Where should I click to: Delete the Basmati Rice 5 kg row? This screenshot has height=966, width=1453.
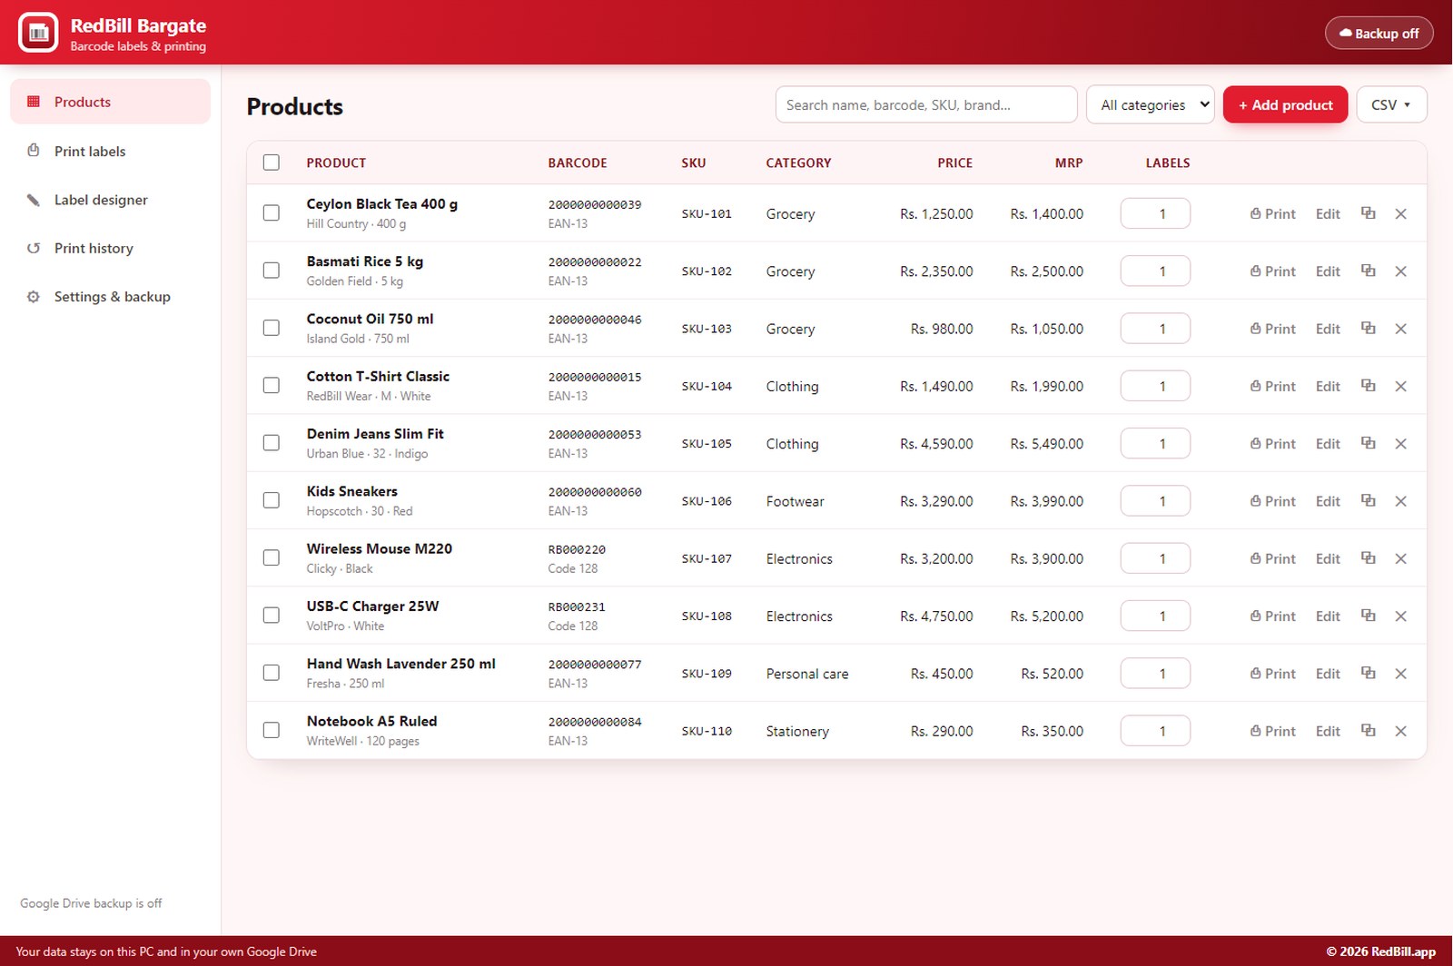point(1400,271)
